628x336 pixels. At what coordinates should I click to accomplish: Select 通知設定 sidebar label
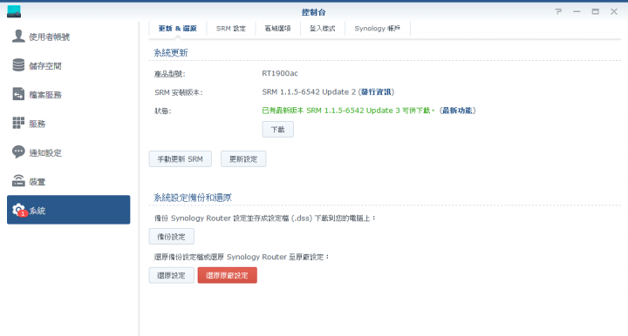coord(45,152)
